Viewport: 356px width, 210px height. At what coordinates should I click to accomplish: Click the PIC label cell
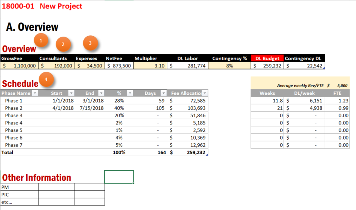(19, 195)
